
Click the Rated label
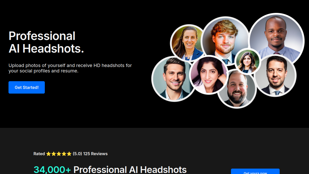point(39,154)
